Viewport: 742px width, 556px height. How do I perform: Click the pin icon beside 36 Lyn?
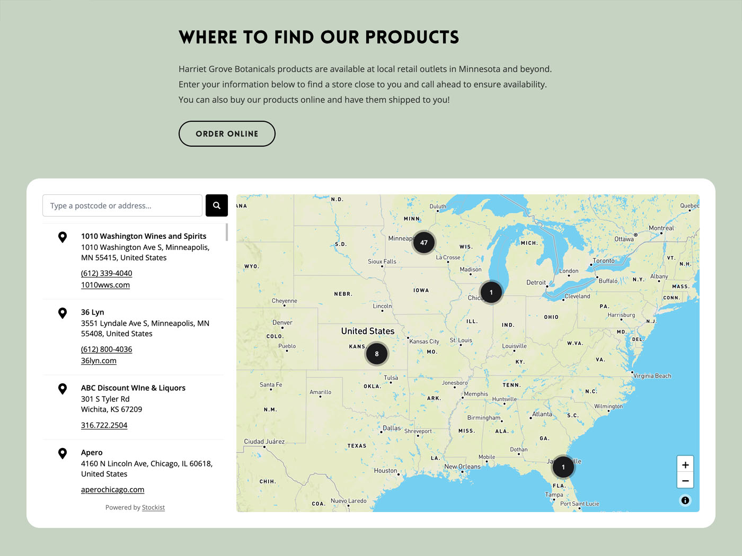[63, 313]
